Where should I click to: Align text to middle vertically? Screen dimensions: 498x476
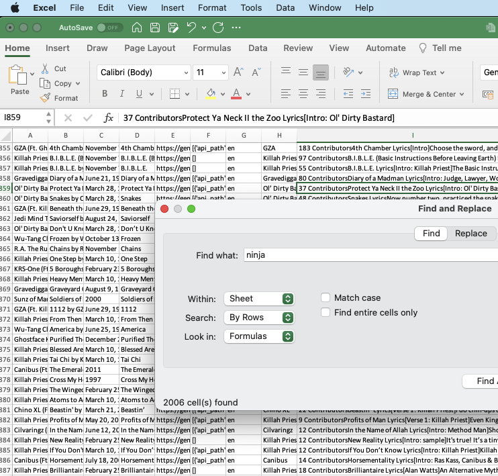[303, 73]
